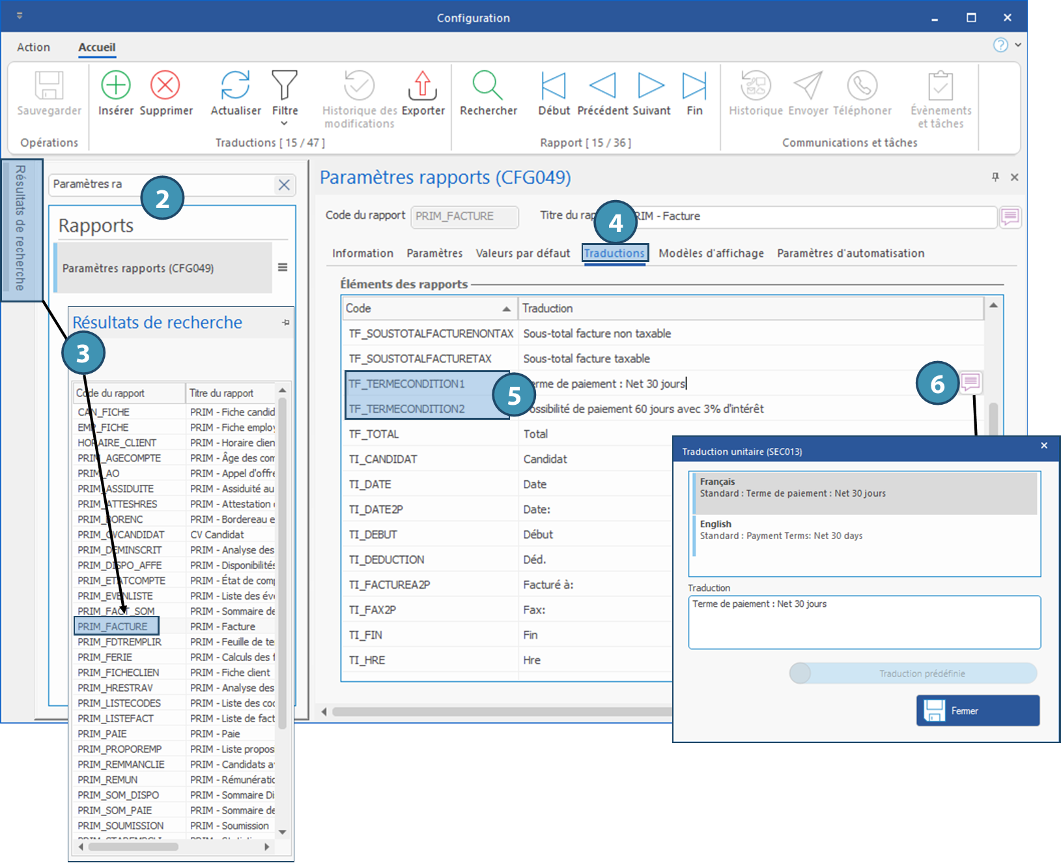The image size is (1061, 863).
Task: Click the Insérer green plus icon
Action: [x=116, y=85]
